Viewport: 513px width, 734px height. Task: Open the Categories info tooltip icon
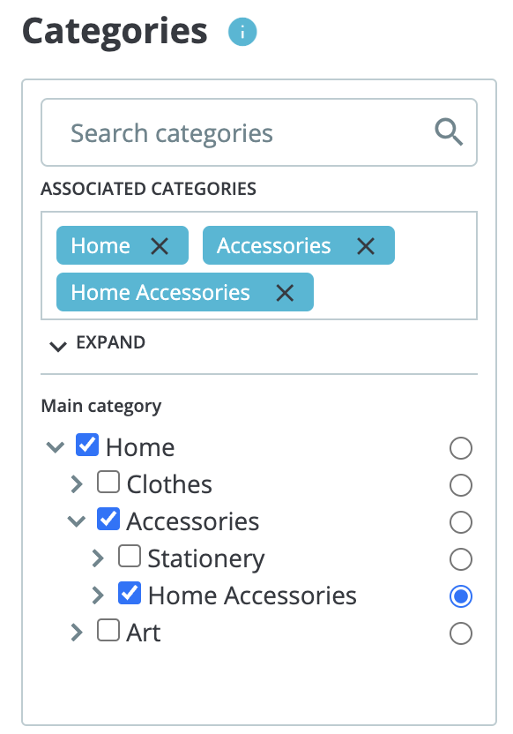pos(242,31)
